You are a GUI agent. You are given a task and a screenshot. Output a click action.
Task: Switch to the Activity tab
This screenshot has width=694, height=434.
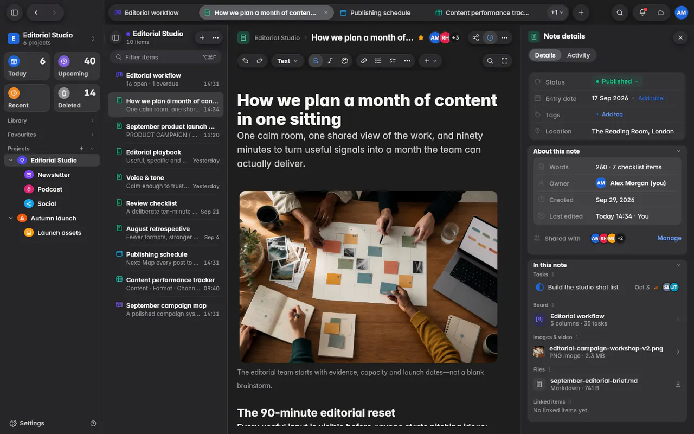pos(578,55)
